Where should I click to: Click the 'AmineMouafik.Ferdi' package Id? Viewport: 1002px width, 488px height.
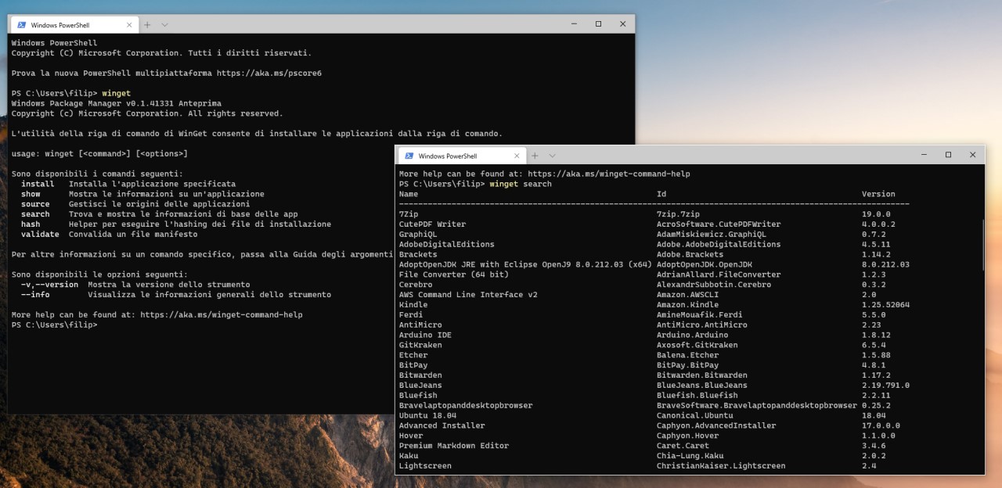(x=700, y=314)
